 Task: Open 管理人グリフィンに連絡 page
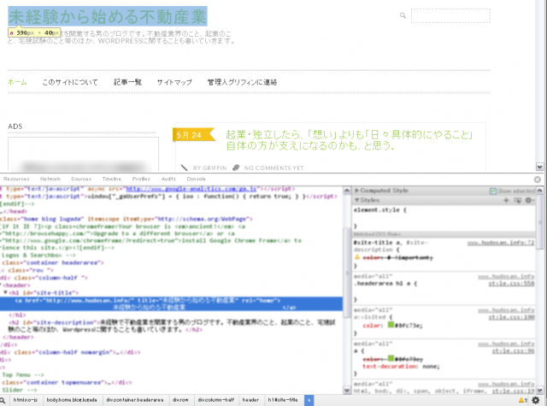pos(242,82)
